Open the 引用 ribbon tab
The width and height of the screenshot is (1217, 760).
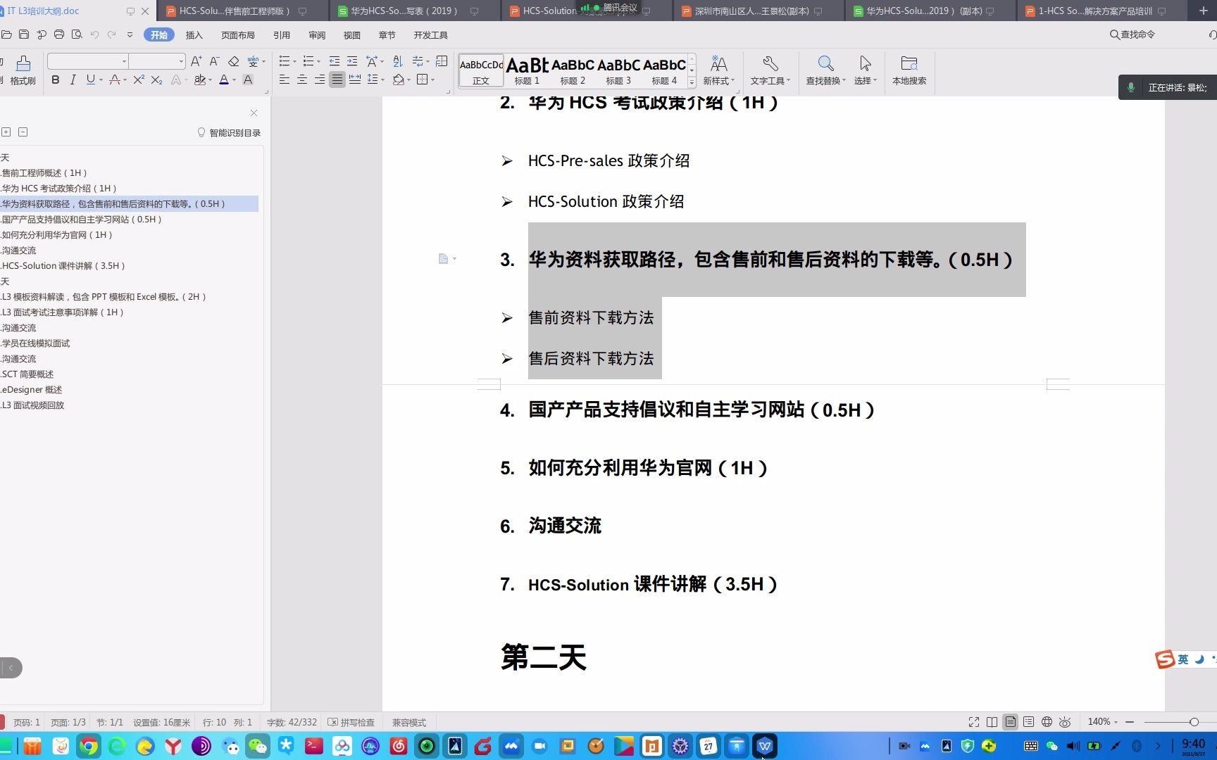pyautogui.click(x=282, y=35)
